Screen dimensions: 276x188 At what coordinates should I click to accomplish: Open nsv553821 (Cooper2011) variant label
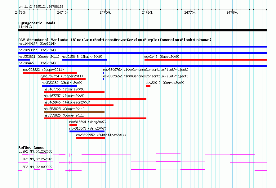click(39, 57)
